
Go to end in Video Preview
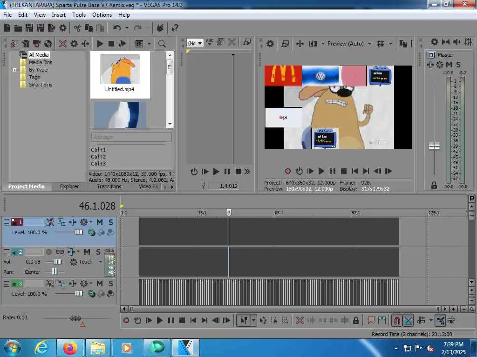pyautogui.click(x=366, y=171)
